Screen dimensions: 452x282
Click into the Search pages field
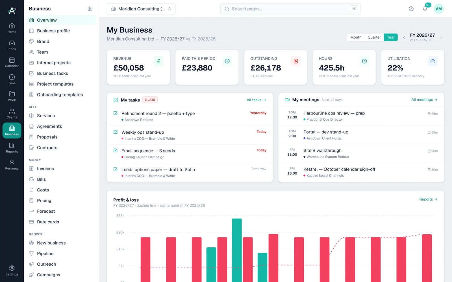[x=290, y=9]
